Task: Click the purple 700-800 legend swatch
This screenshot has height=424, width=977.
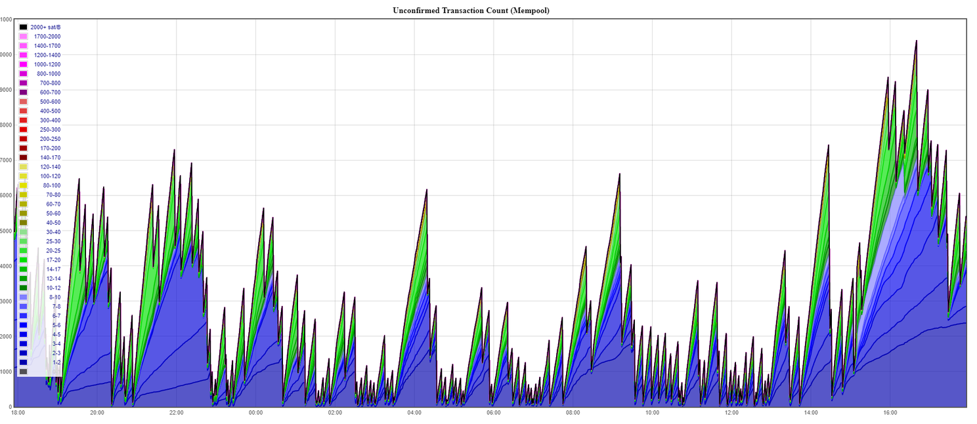Action: [23, 83]
